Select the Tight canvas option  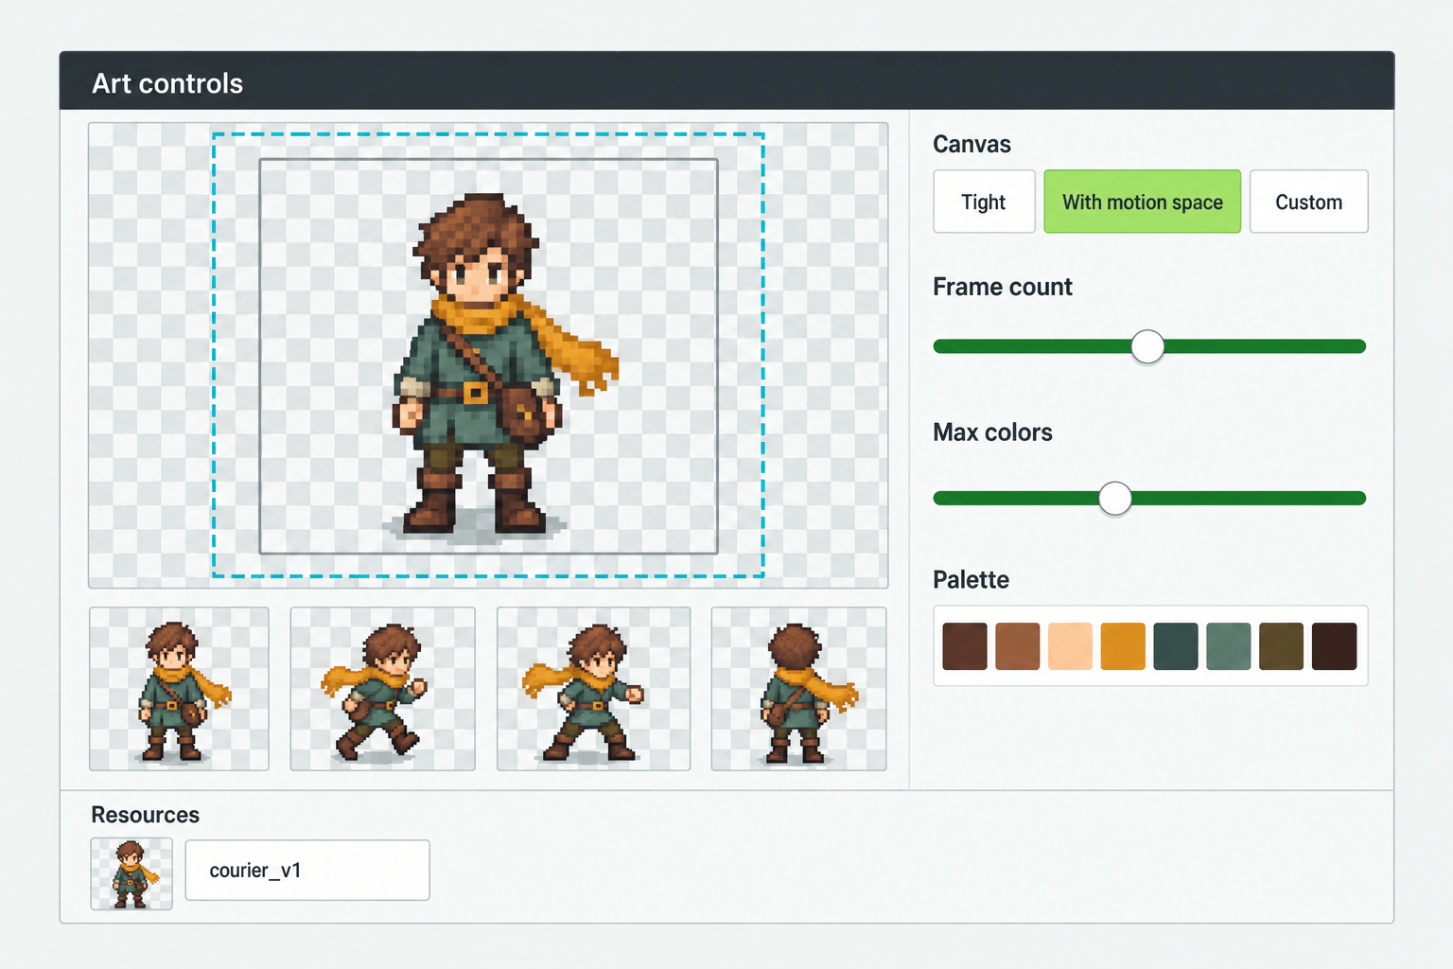(984, 202)
